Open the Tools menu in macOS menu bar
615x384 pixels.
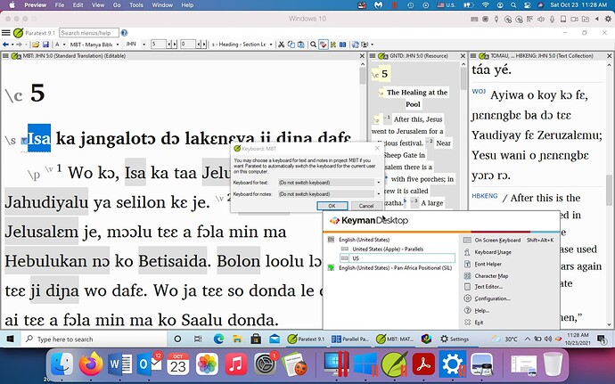(136, 5)
